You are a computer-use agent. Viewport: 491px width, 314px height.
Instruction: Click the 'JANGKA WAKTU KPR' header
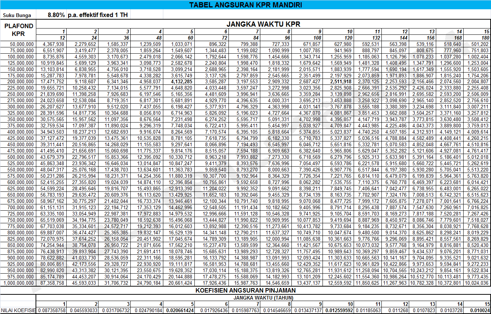(263, 24)
